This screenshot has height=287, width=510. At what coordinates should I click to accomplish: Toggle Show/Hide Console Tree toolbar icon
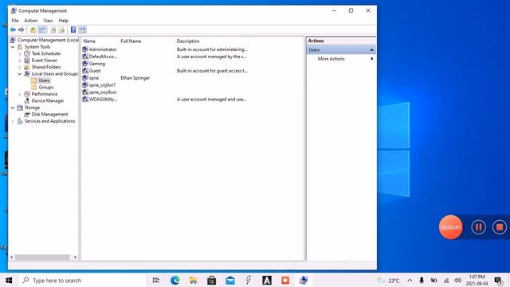(x=42, y=30)
